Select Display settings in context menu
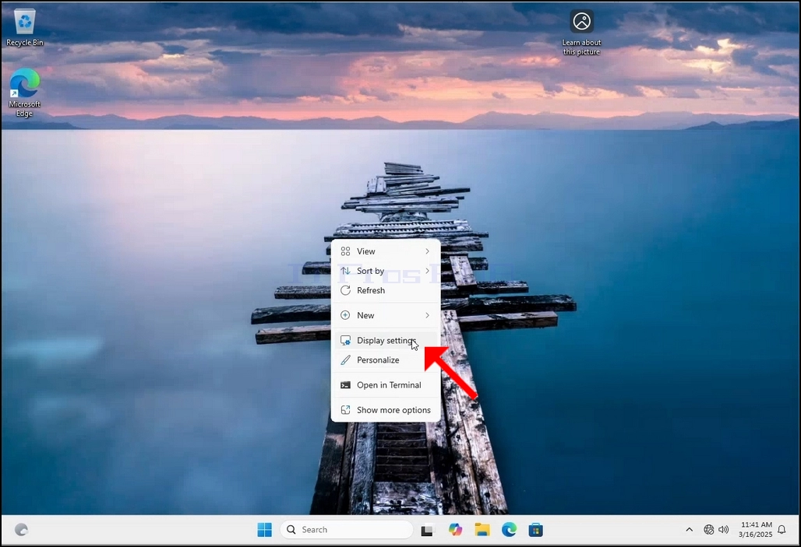 point(386,340)
